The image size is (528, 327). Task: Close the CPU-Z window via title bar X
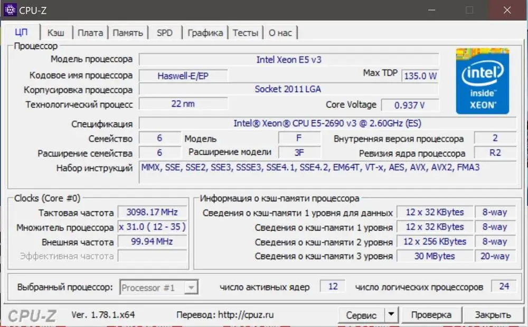507,10
